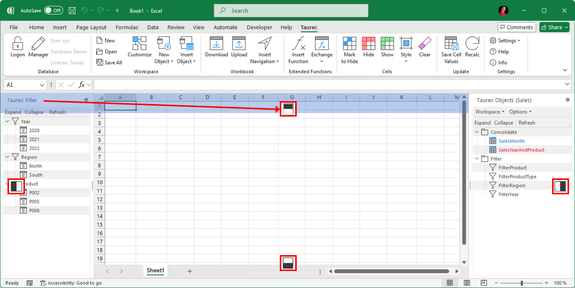Collapse the ribbon with chevron
This screenshot has height=288, width=575.
pos(565,70)
